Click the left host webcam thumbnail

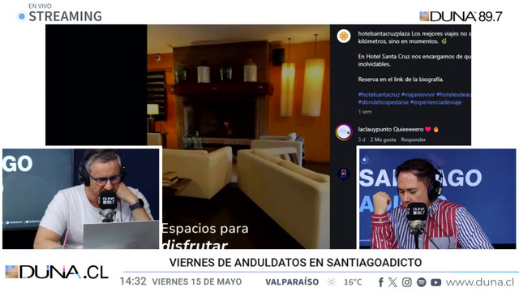coord(81,199)
